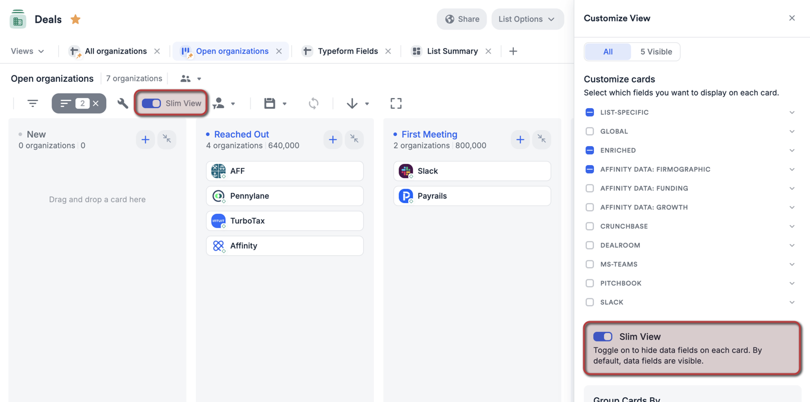Collapse the Reached Out column using its collapse icon
The image size is (810, 402).
(354, 139)
